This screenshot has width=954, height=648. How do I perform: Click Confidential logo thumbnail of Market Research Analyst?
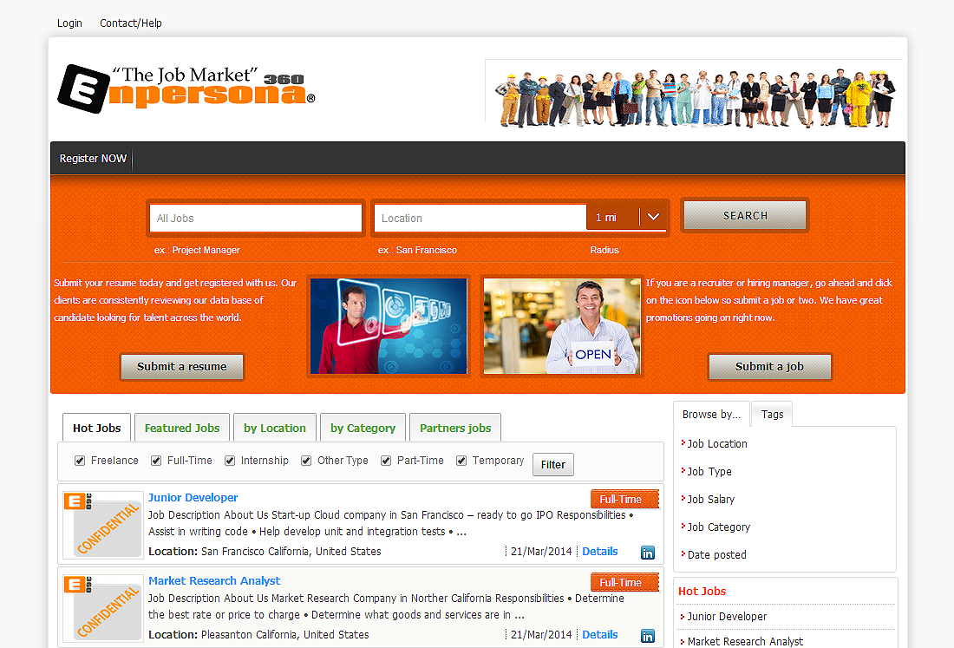coord(103,608)
